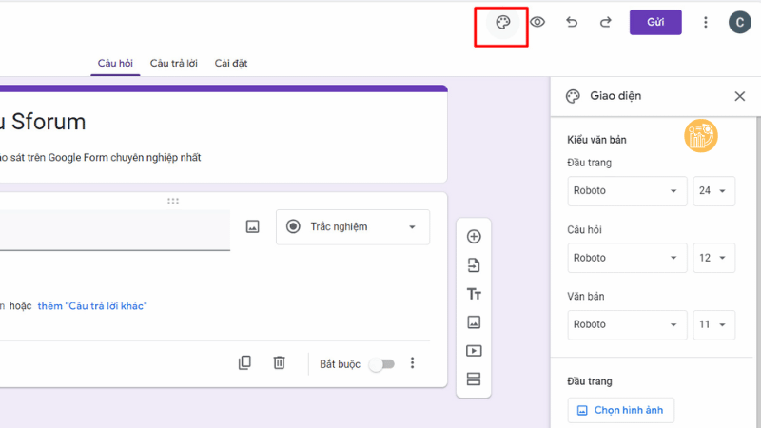This screenshot has height=428, width=761.
Task: Switch to the Câu trả lời tab
Action: pyautogui.click(x=173, y=64)
